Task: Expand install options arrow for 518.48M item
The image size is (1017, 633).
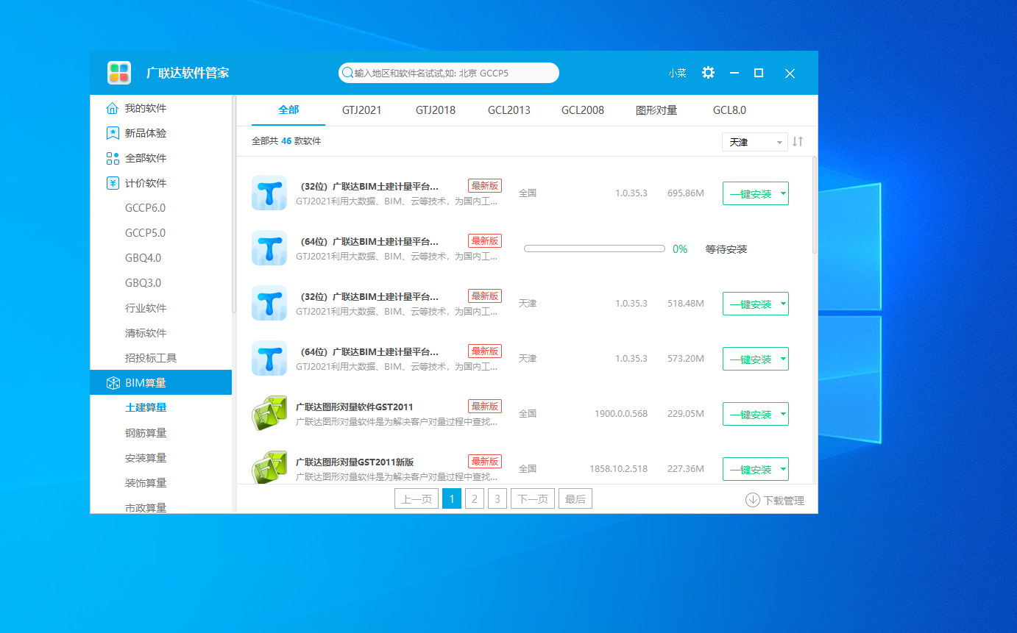Action: 783,304
